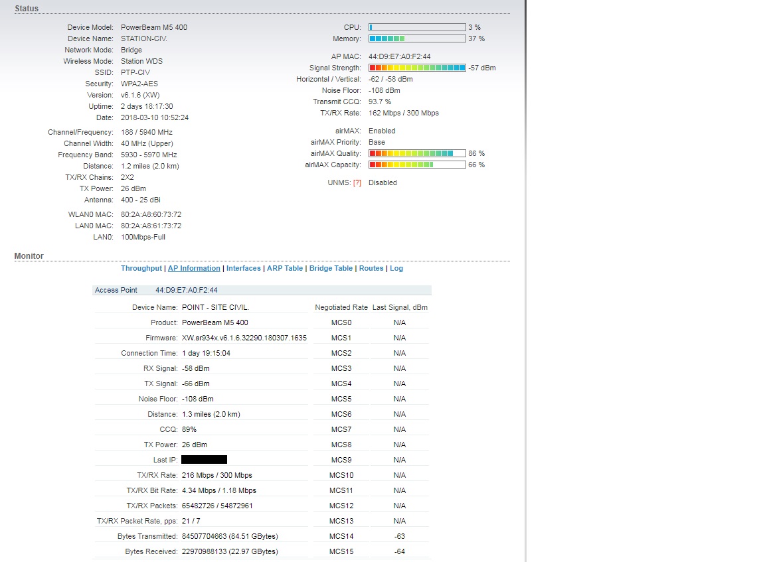Select TX/RX Bit Rate 4.34 Mbps / 1.18 Mbps
Viewport: 765px width, 562px height.
pyautogui.click(x=219, y=490)
